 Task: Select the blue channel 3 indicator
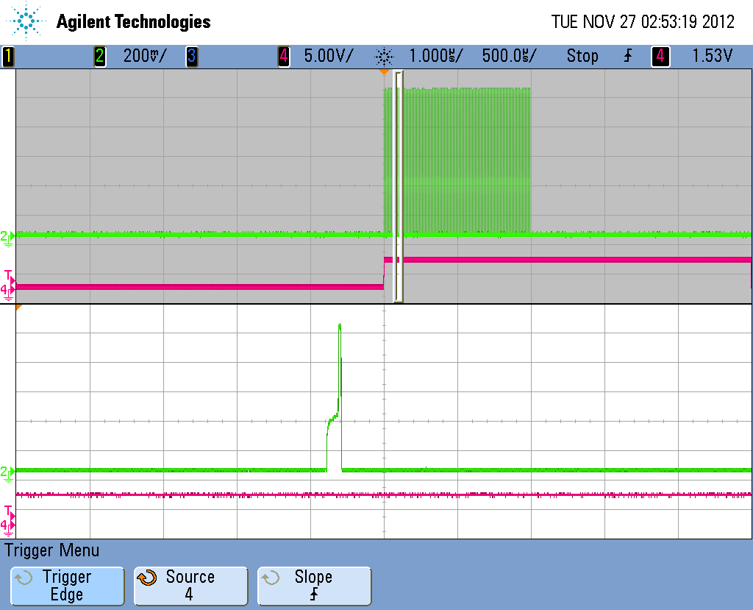(x=192, y=56)
